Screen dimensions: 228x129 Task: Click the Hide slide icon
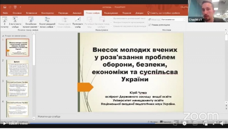tap(78, 20)
